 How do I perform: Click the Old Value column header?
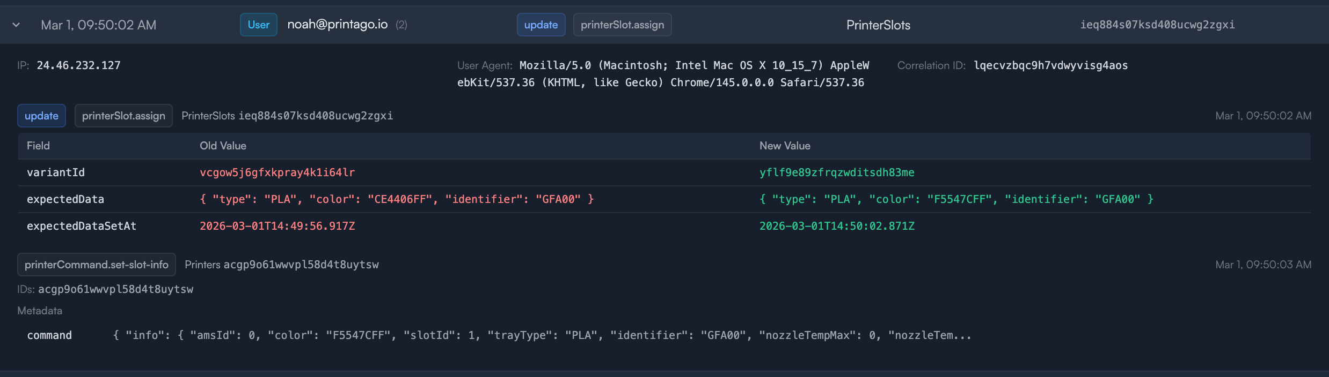tap(223, 146)
